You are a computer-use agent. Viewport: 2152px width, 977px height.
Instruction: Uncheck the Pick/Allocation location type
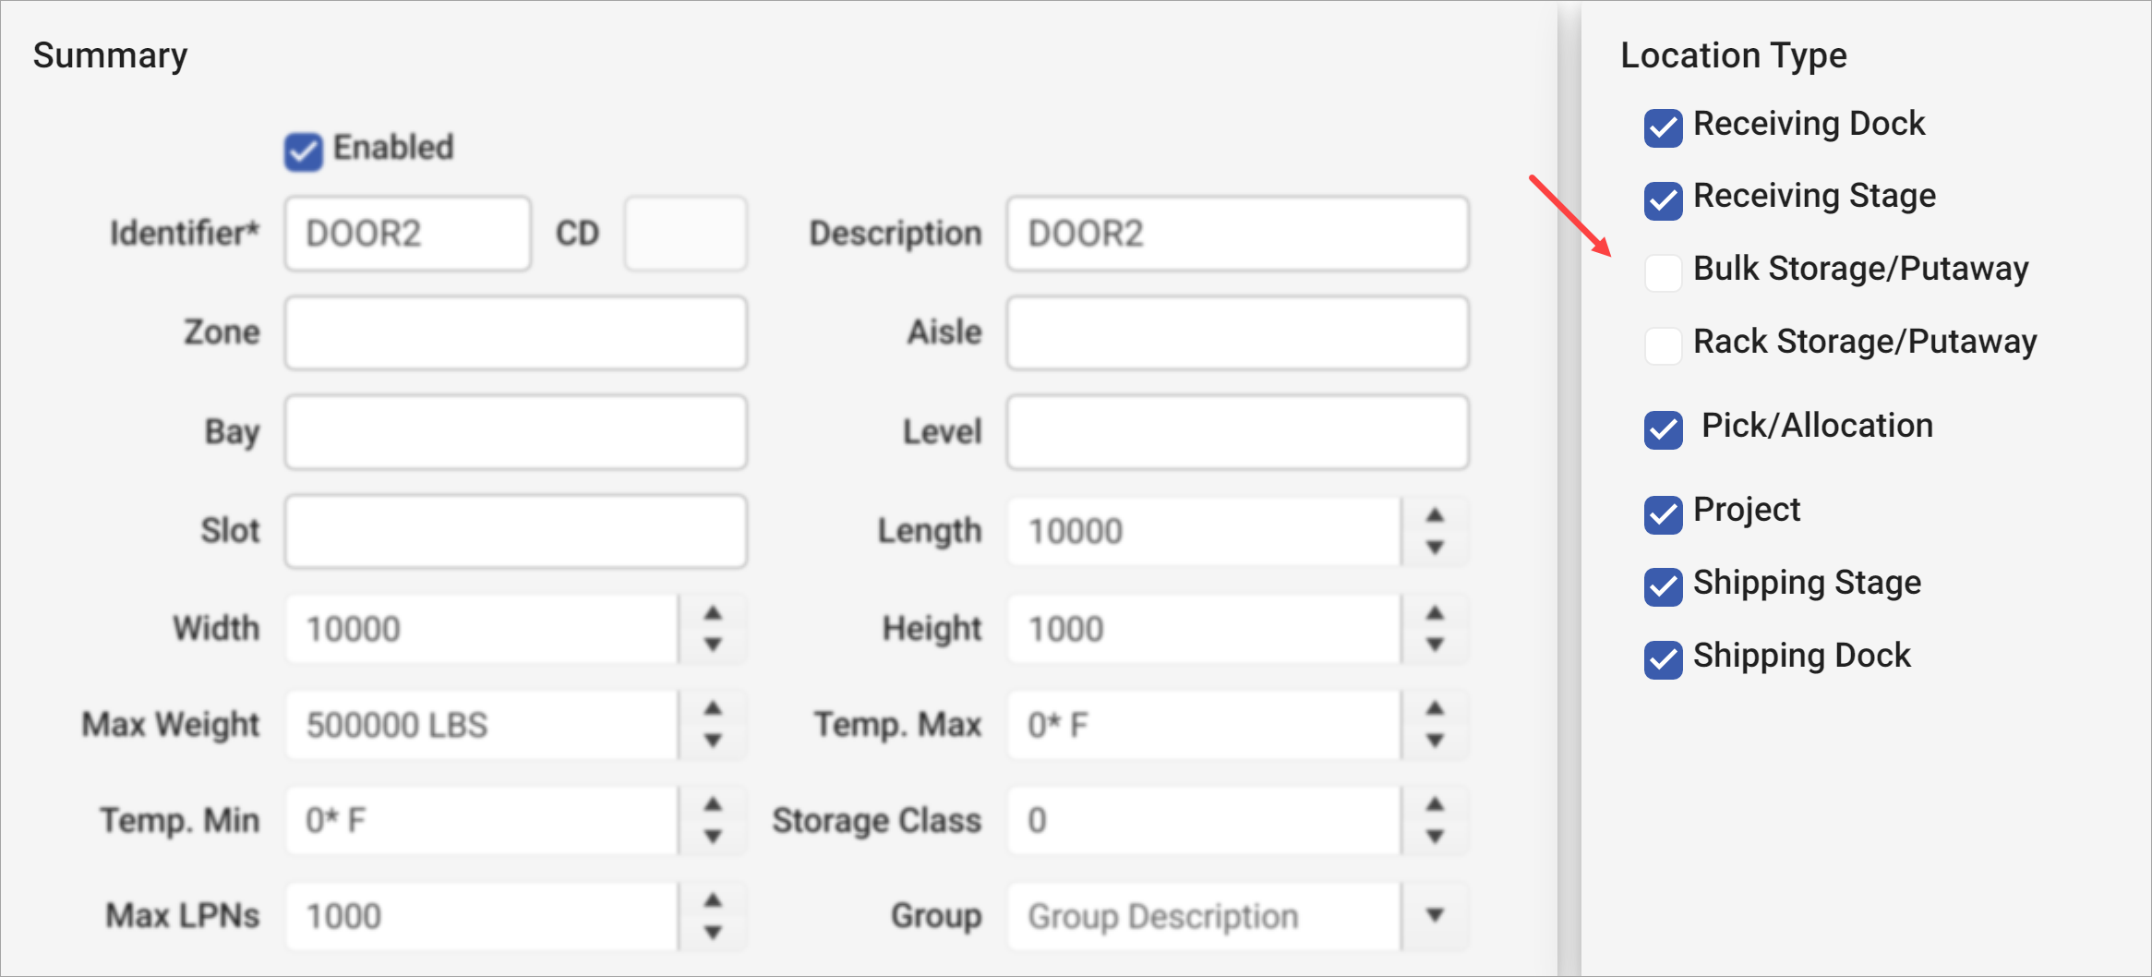pyautogui.click(x=1662, y=429)
